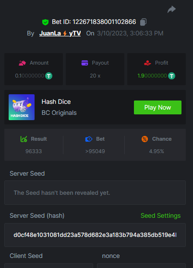The height and width of the screenshot is (268, 193).
Task: Click the red Profit hand icon
Action: coord(147,63)
